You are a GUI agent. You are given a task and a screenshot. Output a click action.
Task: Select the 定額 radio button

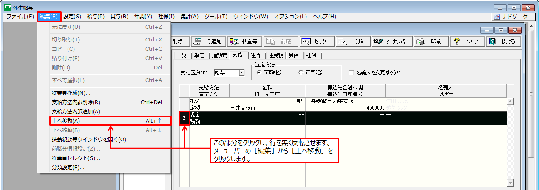269,72
